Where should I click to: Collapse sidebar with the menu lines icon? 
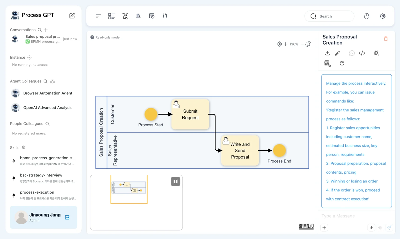98,16
